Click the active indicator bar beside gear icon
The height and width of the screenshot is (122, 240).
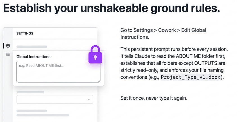[x=4, y=46]
